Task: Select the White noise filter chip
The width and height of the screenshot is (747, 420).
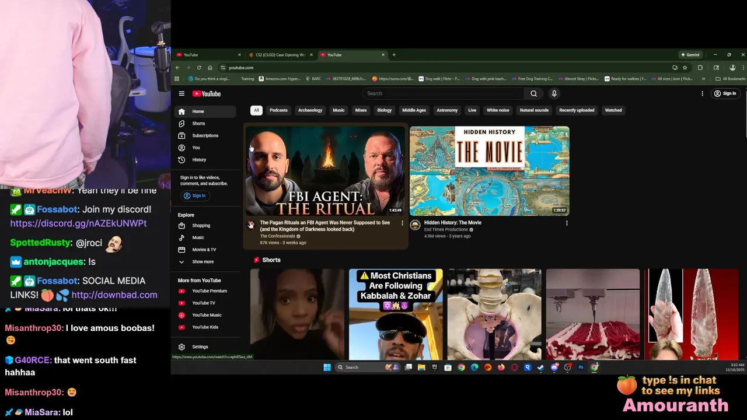Action: click(x=498, y=110)
